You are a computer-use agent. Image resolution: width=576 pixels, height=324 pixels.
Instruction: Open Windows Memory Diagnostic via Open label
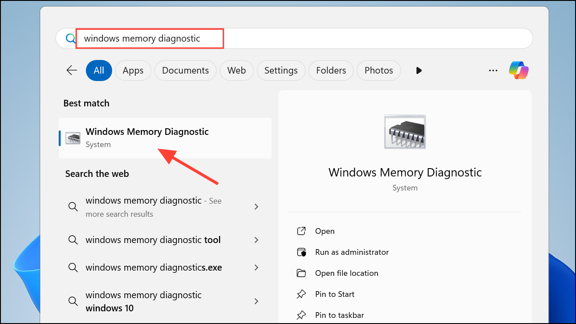[x=325, y=231]
